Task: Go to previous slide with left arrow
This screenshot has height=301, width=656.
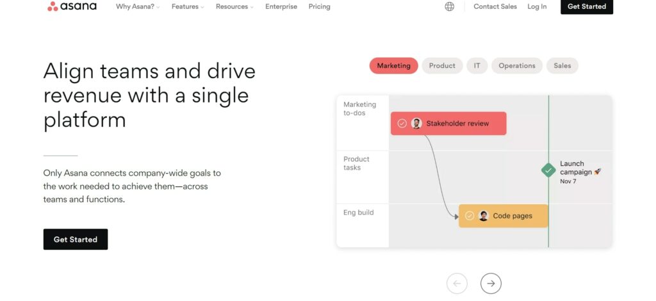Action: click(457, 284)
